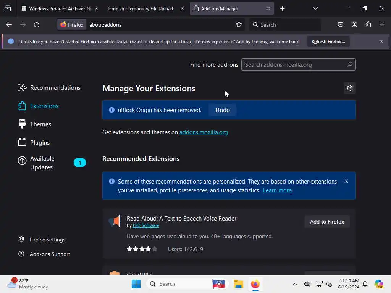This screenshot has height=293, width=391.
Task: Undo uBlock Origin removal
Action: click(x=223, y=110)
